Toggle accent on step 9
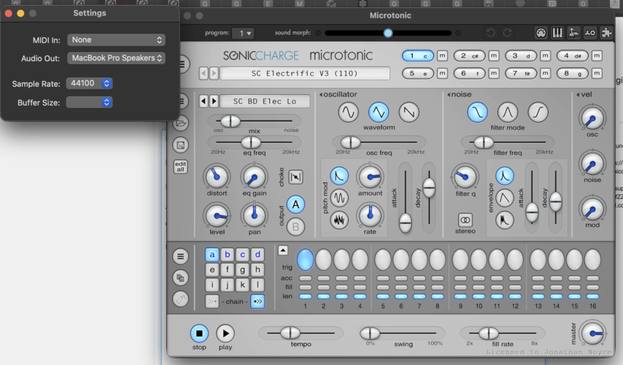 460,278
